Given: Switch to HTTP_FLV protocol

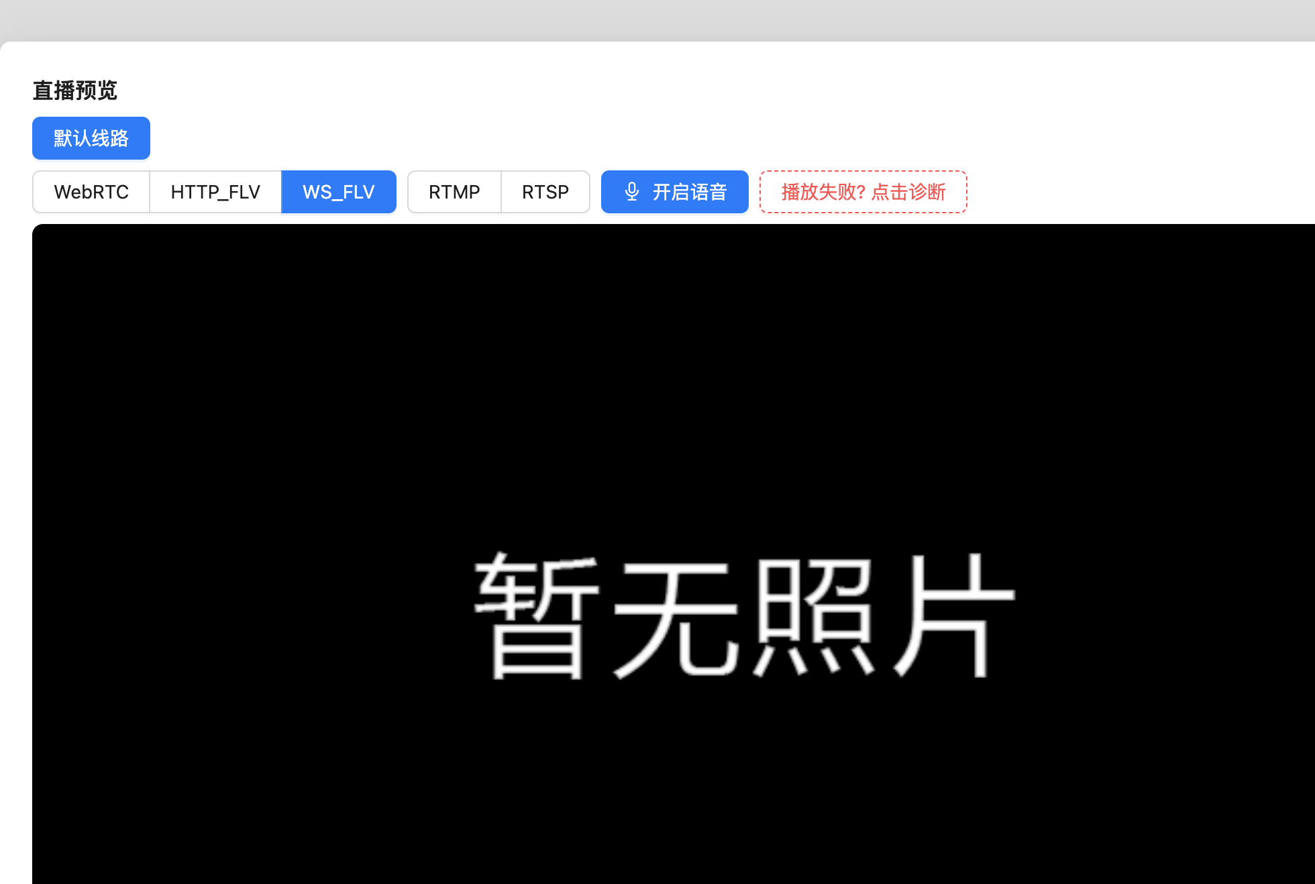Looking at the screenshot, I should [x=215, y=192].
